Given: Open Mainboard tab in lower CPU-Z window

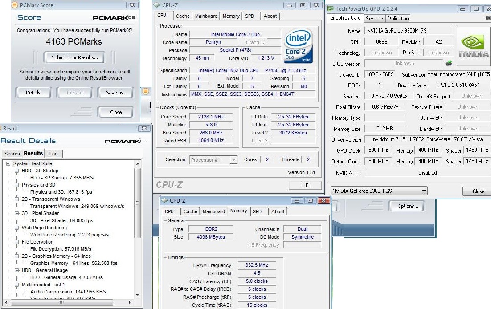Looking at the screenshot, I should tap(213, 211).
